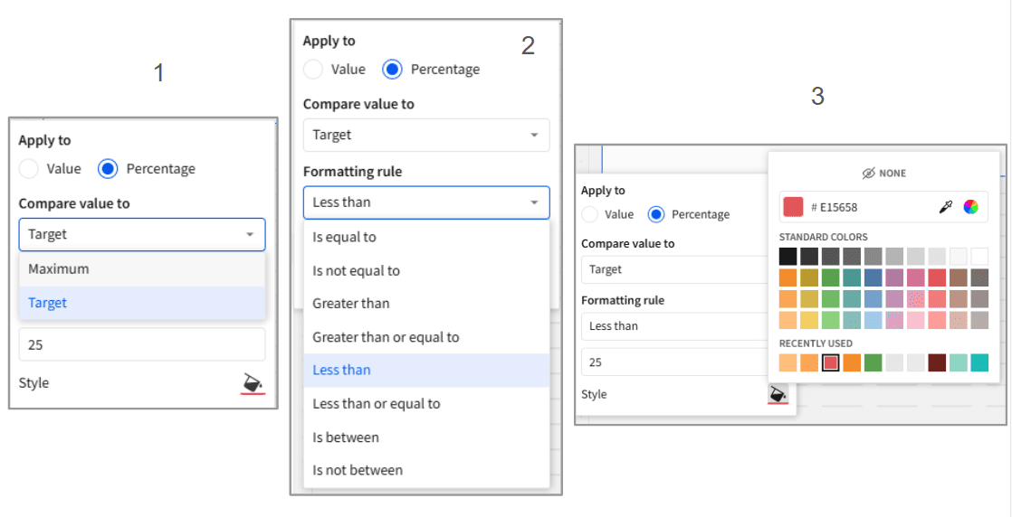Click fill bucket Style icon in panel 3

click(x=777, y=395)
